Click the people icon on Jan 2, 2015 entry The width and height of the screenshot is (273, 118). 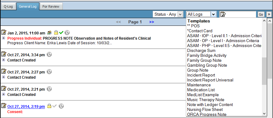click(50, 33)
